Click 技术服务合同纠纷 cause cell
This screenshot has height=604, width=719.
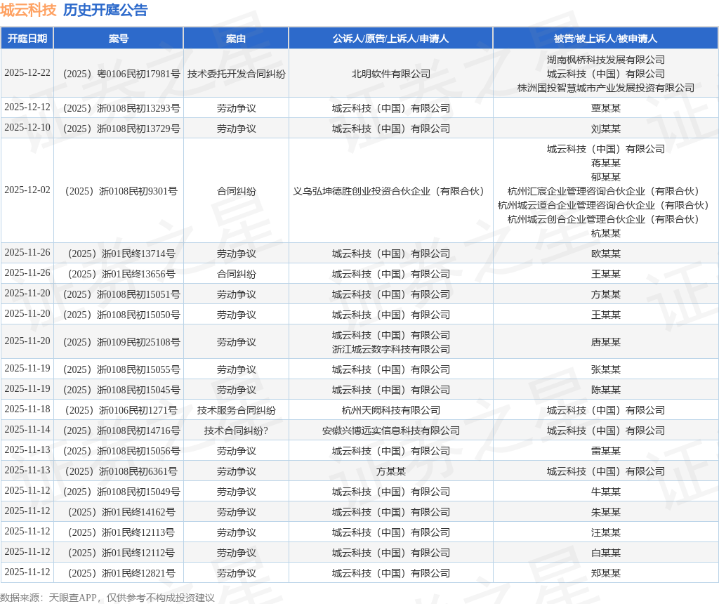coord(236,410)
